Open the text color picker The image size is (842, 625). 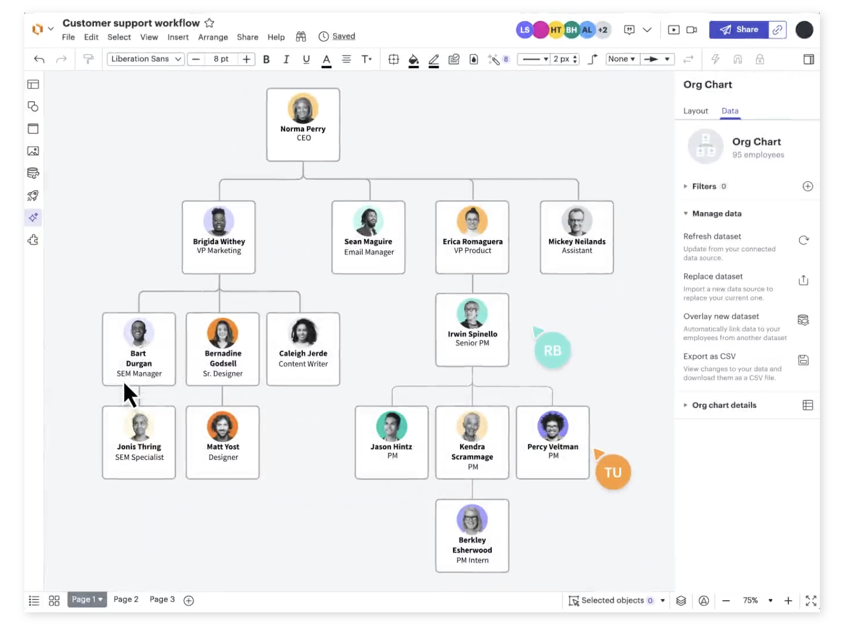pos(327,60)
